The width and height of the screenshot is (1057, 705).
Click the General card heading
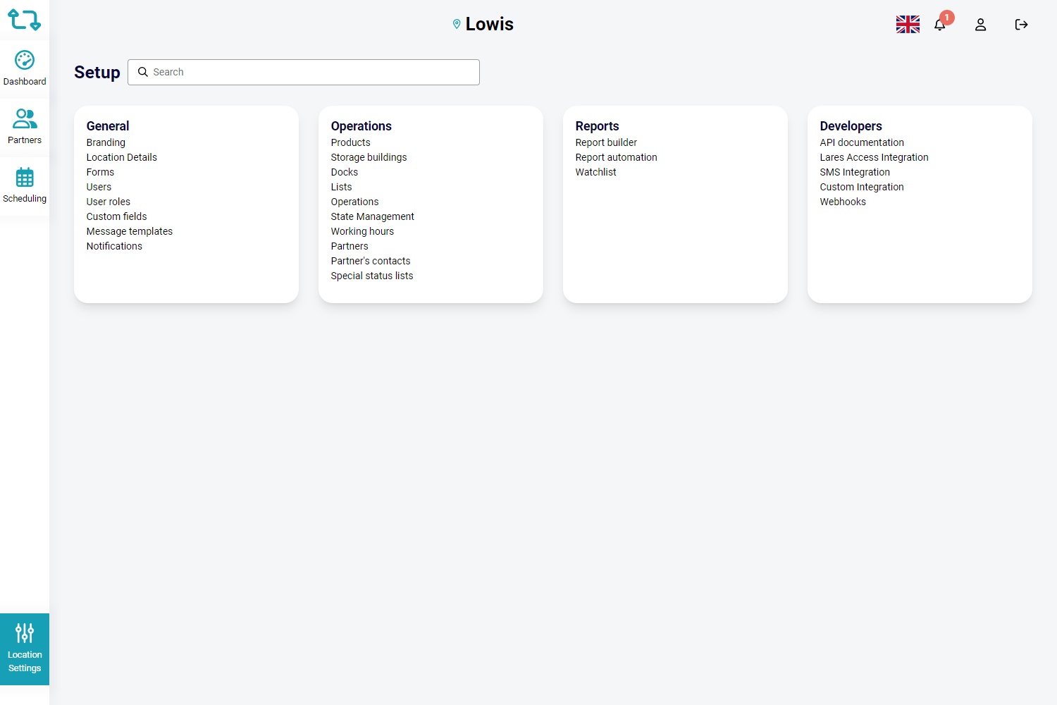(x=108, y=126)
